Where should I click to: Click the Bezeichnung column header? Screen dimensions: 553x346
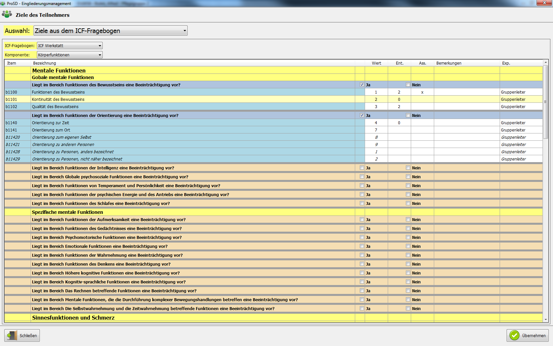point(44,63)
